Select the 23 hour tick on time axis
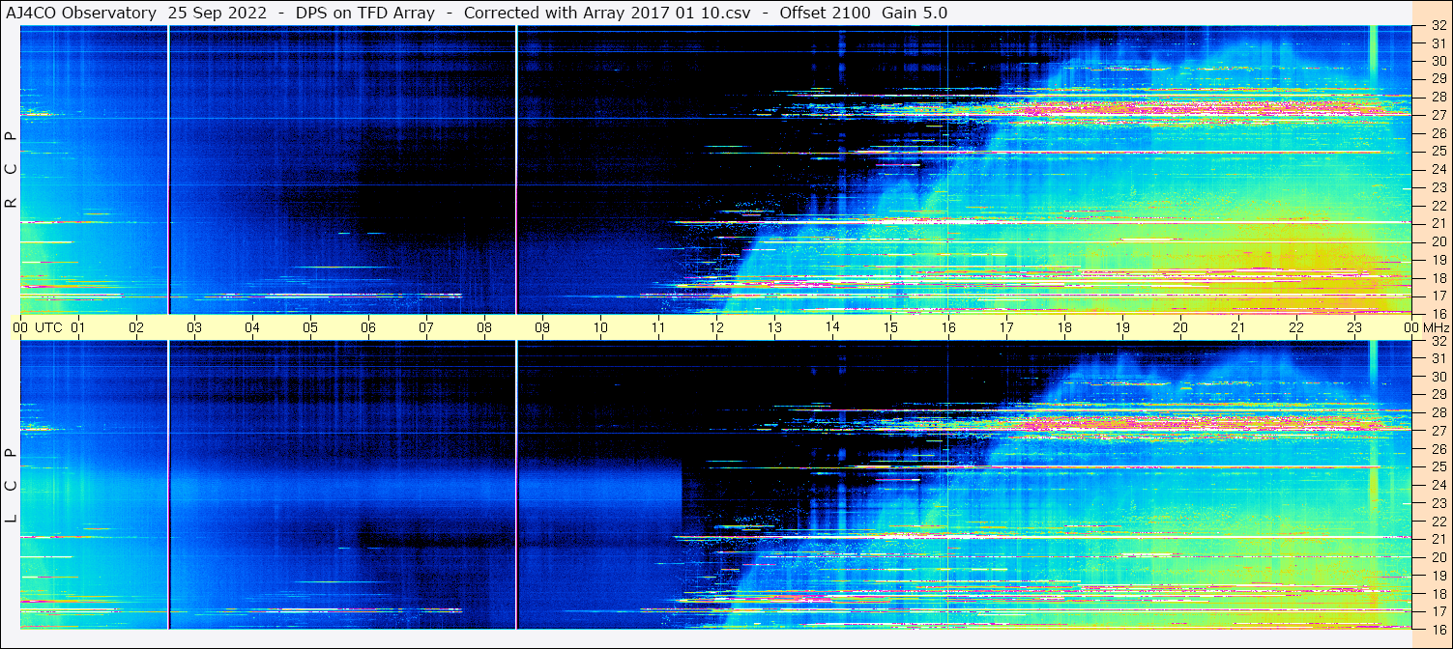The height and width of the screenshot is (649, 1453). [x=1354, y=327]
